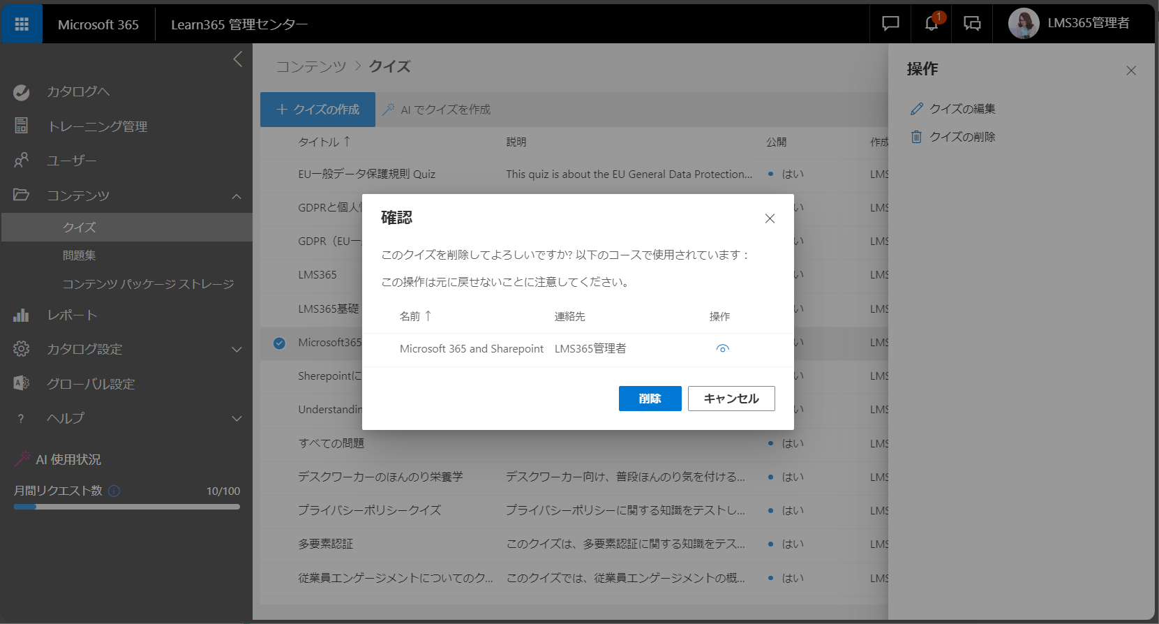The width and height of the screenshot is (1159, 624).
Task: Click the 月間リクエスト数 info icon
Action: tap(114, 491)
